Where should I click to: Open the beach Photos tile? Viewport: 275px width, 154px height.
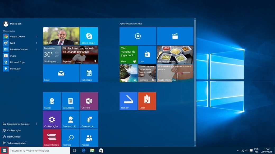click(x=129, y=73)
